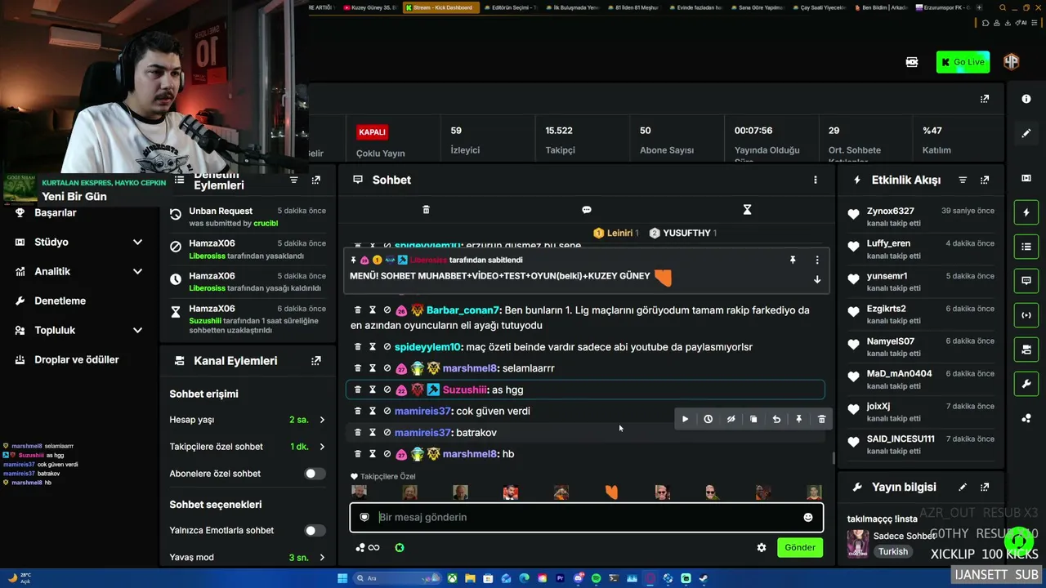
Task: Toggle the list panel icon in right rail
Action: (x=1026, y=246)
